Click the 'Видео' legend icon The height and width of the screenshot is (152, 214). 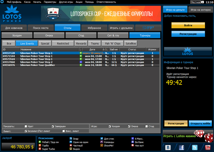click(71, 149)
